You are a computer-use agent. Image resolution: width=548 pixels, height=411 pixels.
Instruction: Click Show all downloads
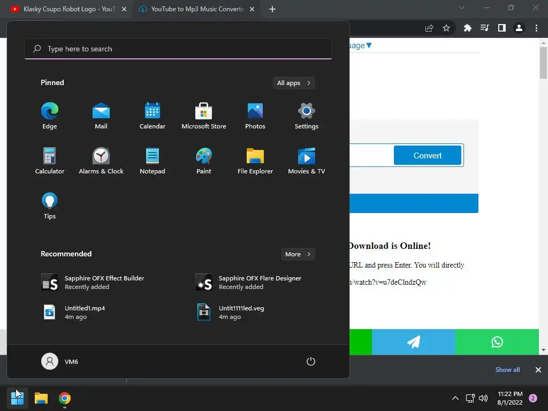(507, 370)
